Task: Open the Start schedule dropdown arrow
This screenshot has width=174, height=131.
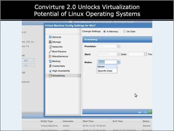Action: coord(119,54)
